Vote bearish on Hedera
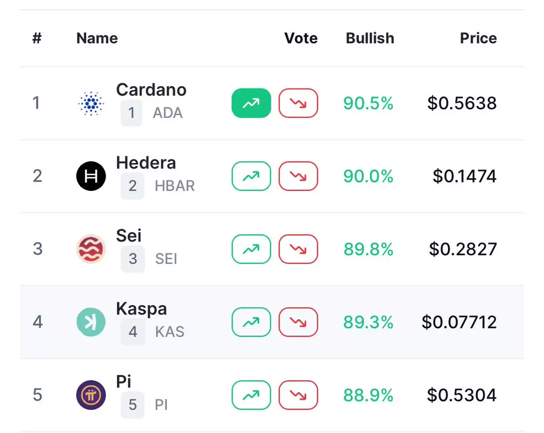544x433 pixels. pos(298,176)
